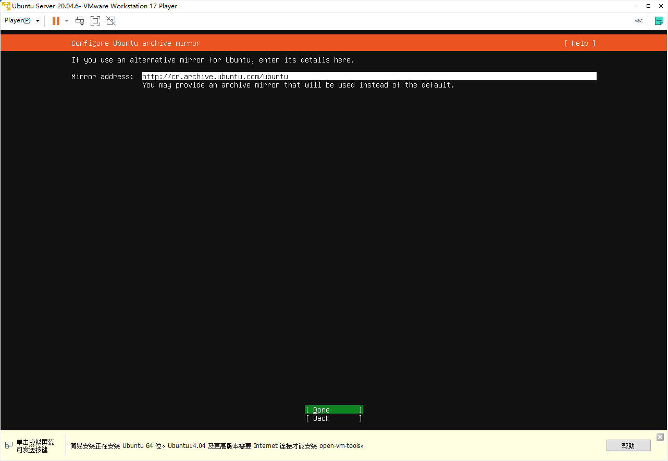The width and height of the screenshot is (668, 461).
Task: Maximize the VMware Player window
Action: pyautogui.click(x=648, y=6)
